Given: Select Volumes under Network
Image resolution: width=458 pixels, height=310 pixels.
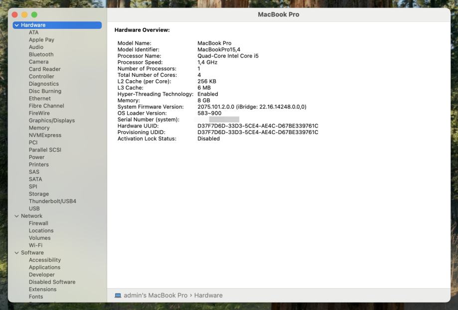Looking at the screenshot, I should pos(40,238).
